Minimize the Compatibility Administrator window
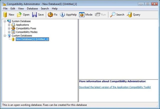This screenshot has width=160, height=109. (141, 4)
